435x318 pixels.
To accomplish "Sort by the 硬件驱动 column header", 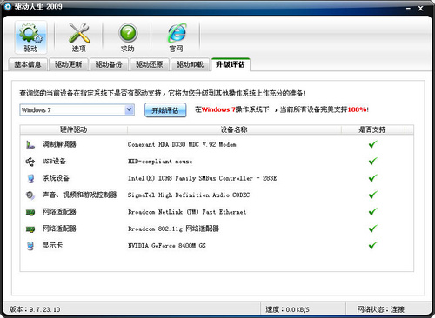I will (x=74, y=129).
